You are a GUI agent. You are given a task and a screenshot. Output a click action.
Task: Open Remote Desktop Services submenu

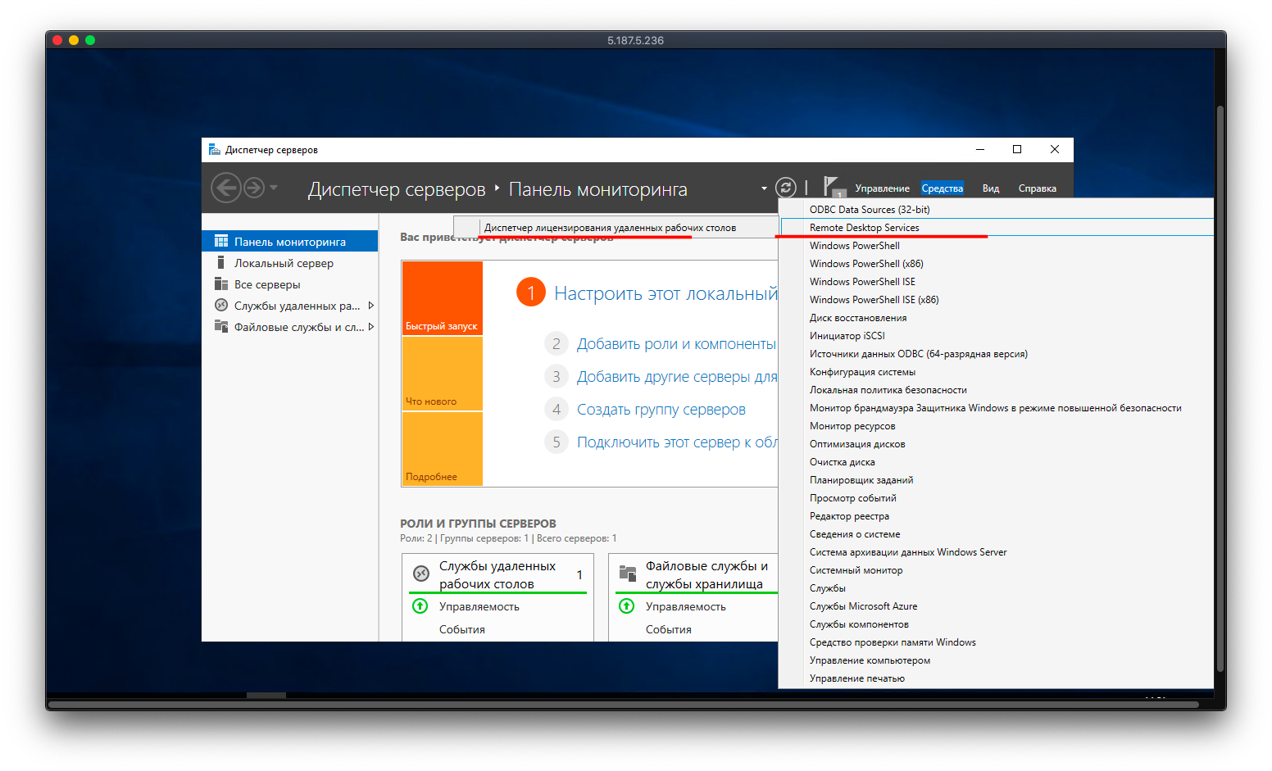point(997,227)
